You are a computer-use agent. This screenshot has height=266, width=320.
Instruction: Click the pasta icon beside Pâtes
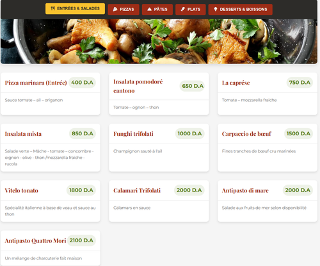tap(150, 9)
